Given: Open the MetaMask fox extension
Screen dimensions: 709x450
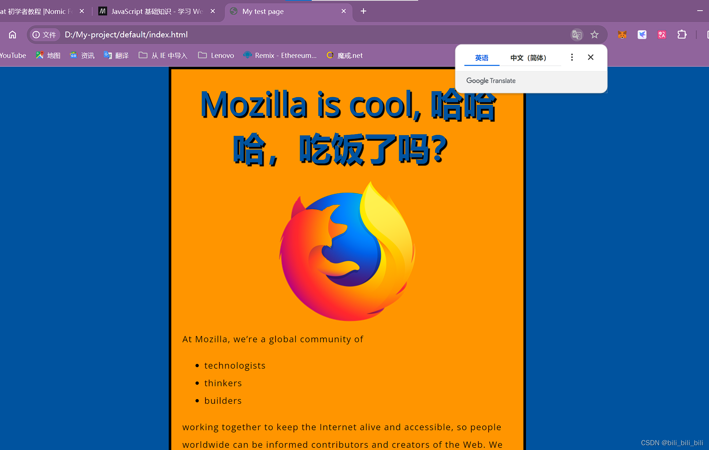Looking at the screenshot, I should (622, 35).
